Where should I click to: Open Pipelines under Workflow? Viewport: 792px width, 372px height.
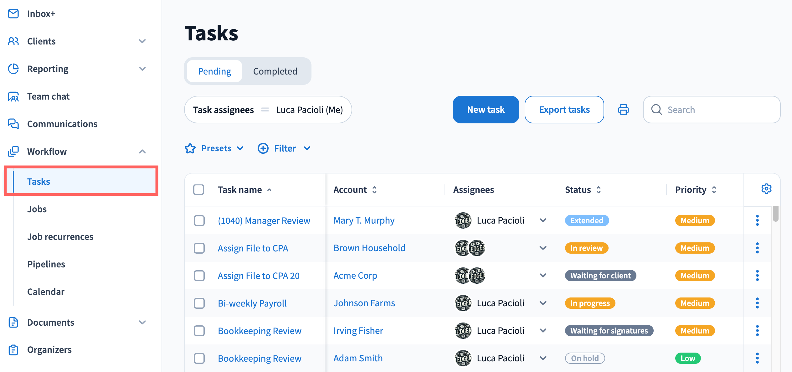click(x=46, y=264)
